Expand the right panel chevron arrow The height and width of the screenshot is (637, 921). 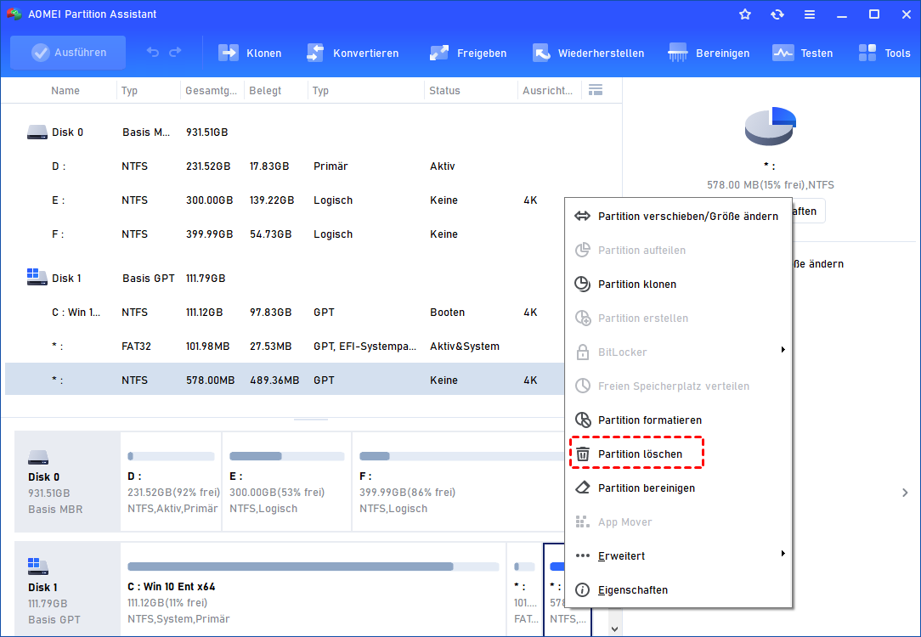point(905,493)
